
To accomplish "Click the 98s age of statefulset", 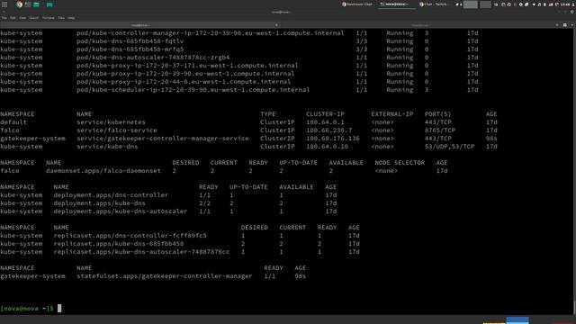I will (300, 276).
